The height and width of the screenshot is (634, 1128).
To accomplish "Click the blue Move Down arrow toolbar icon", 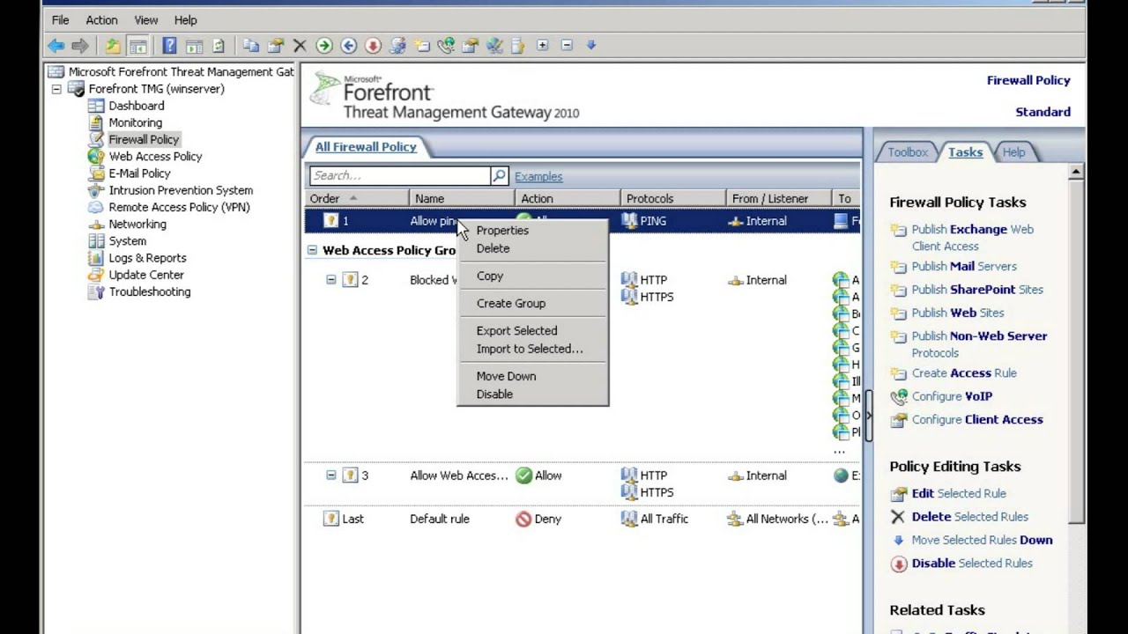I will 591,46.
